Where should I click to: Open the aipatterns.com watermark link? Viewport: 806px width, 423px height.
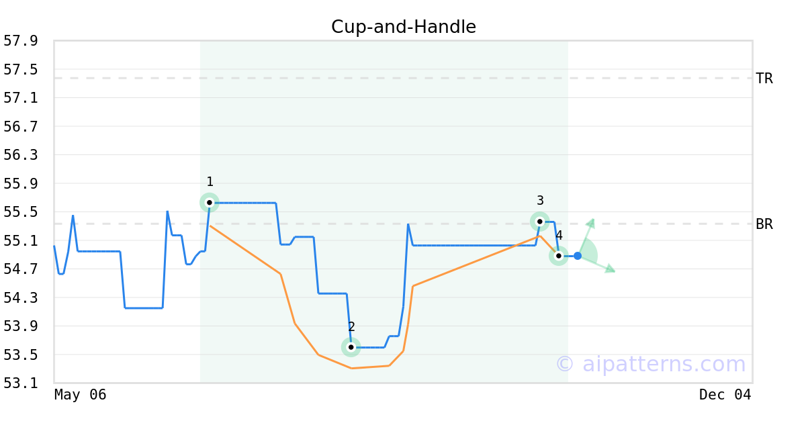650,364
